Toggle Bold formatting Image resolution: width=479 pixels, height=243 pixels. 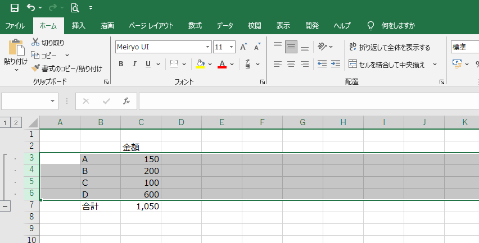[x=121, y=64]
